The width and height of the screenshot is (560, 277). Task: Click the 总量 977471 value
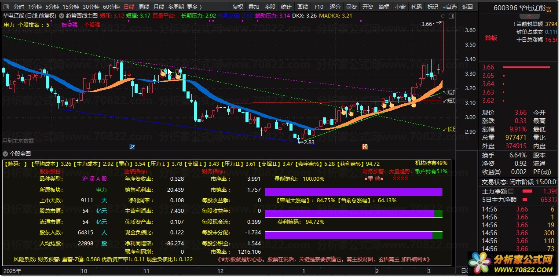516,138
